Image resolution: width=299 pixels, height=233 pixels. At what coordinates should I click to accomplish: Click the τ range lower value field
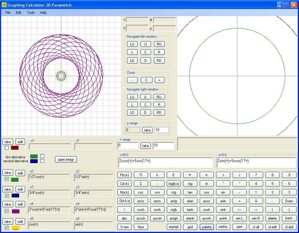(128, 145)
